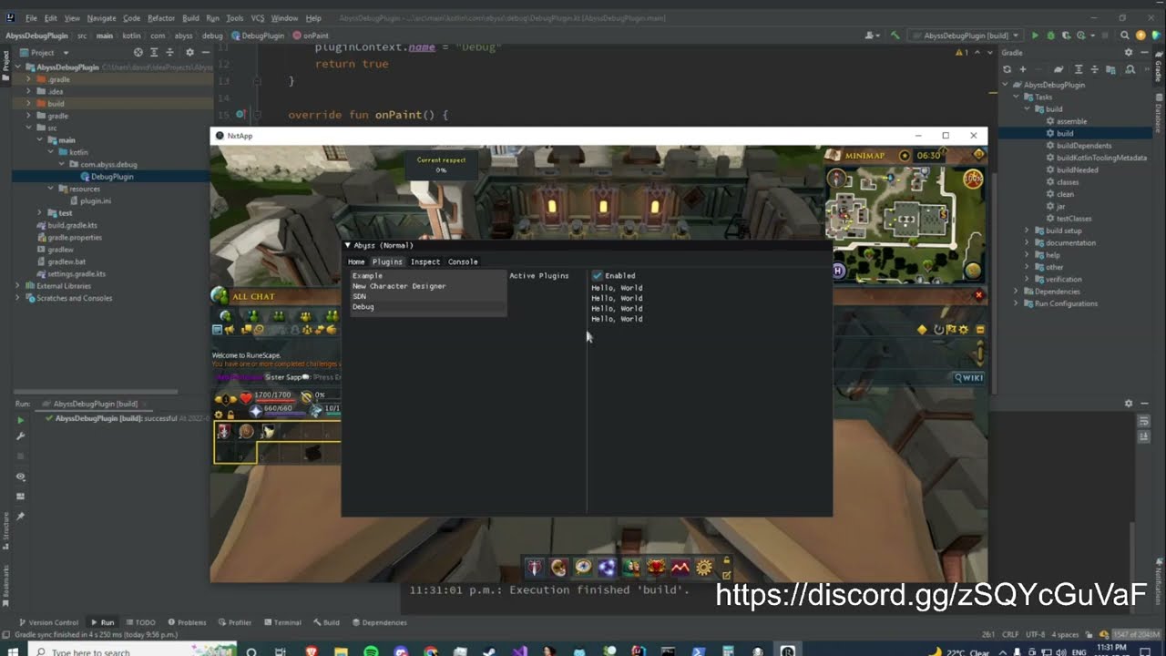The image size is (1166, 656).
Task: Click Gradle collapse all icon
Action: pyautogui.click(x=1094, y=69)
